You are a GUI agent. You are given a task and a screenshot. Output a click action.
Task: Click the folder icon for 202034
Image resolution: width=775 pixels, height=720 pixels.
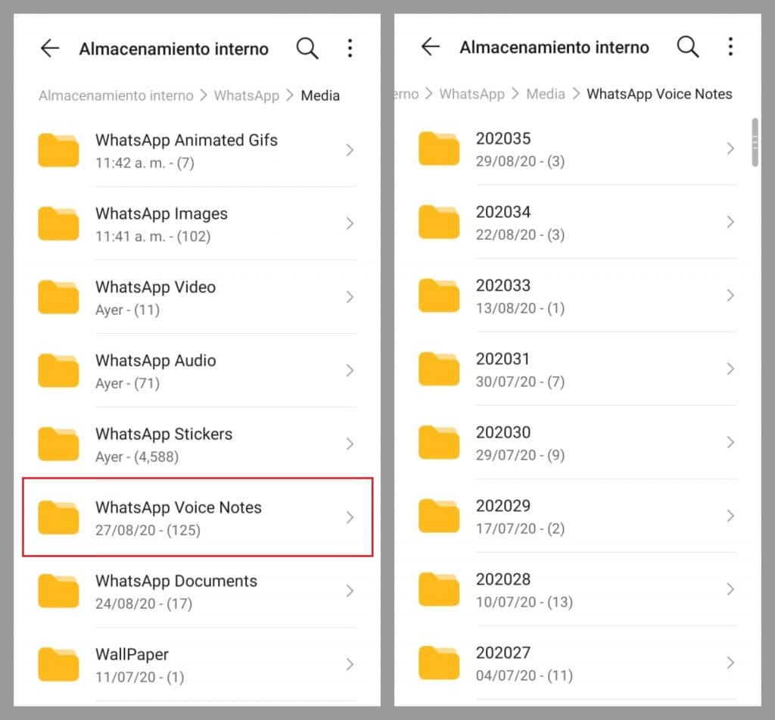[x=439, y=222]
